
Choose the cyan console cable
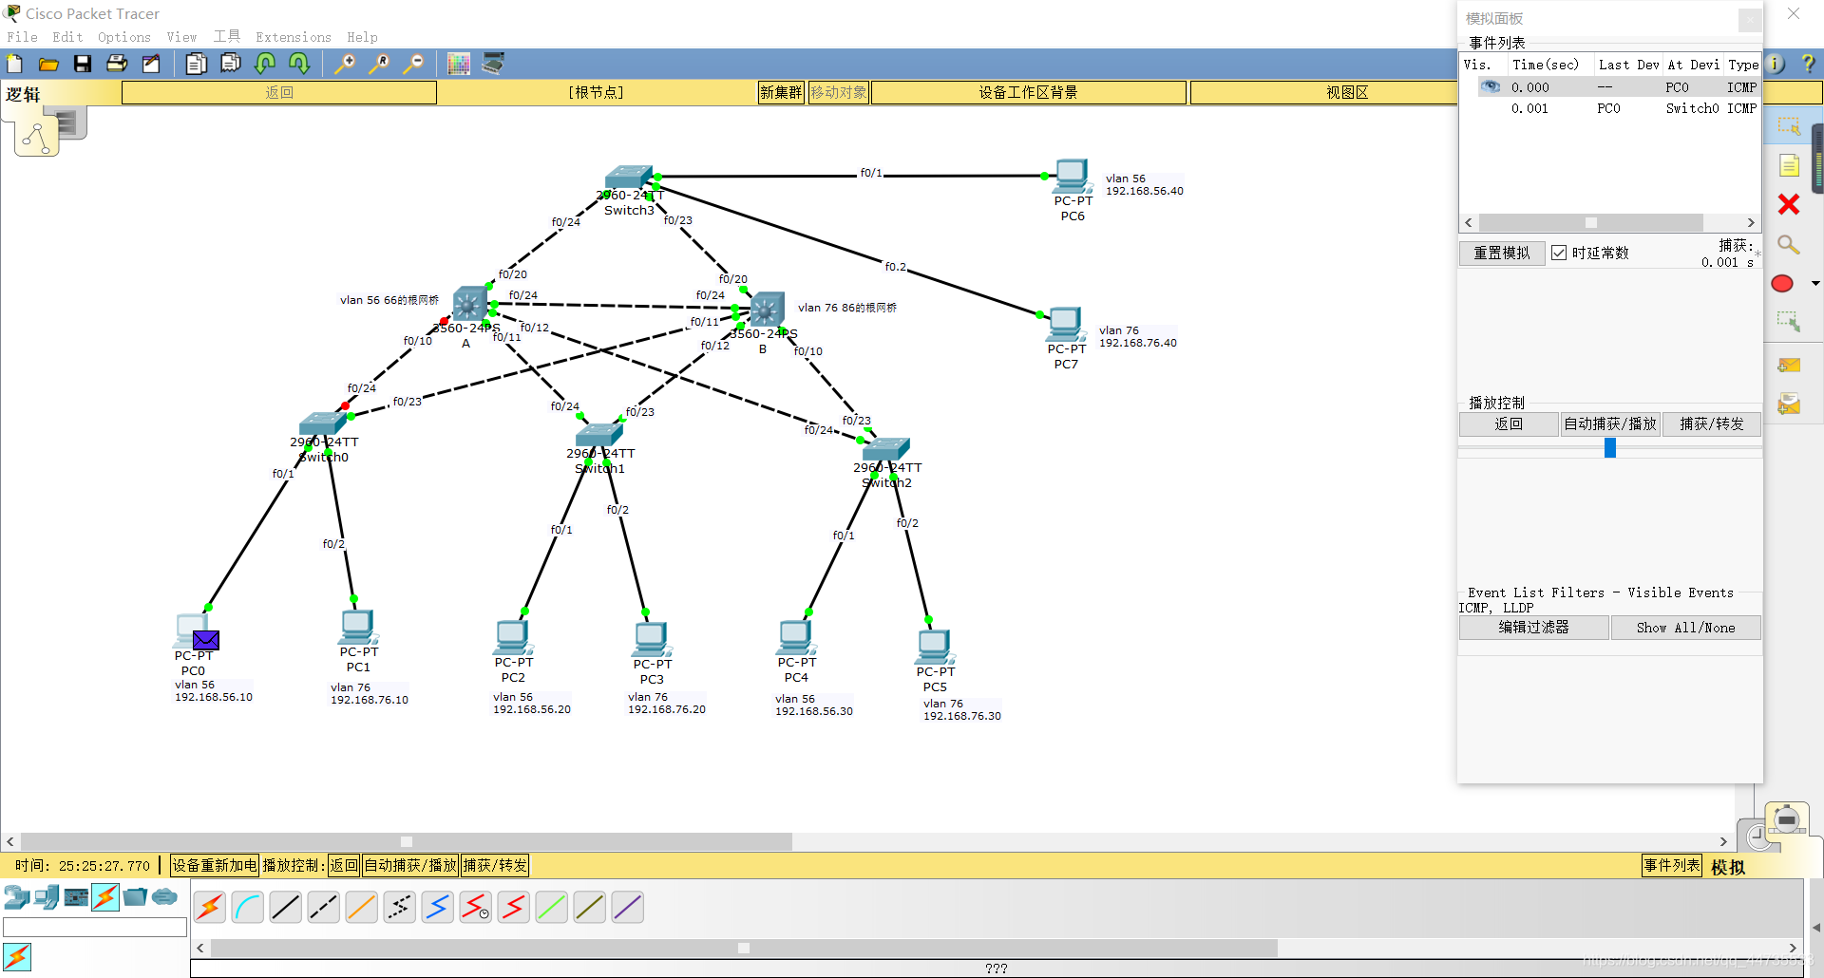(248, 908)
